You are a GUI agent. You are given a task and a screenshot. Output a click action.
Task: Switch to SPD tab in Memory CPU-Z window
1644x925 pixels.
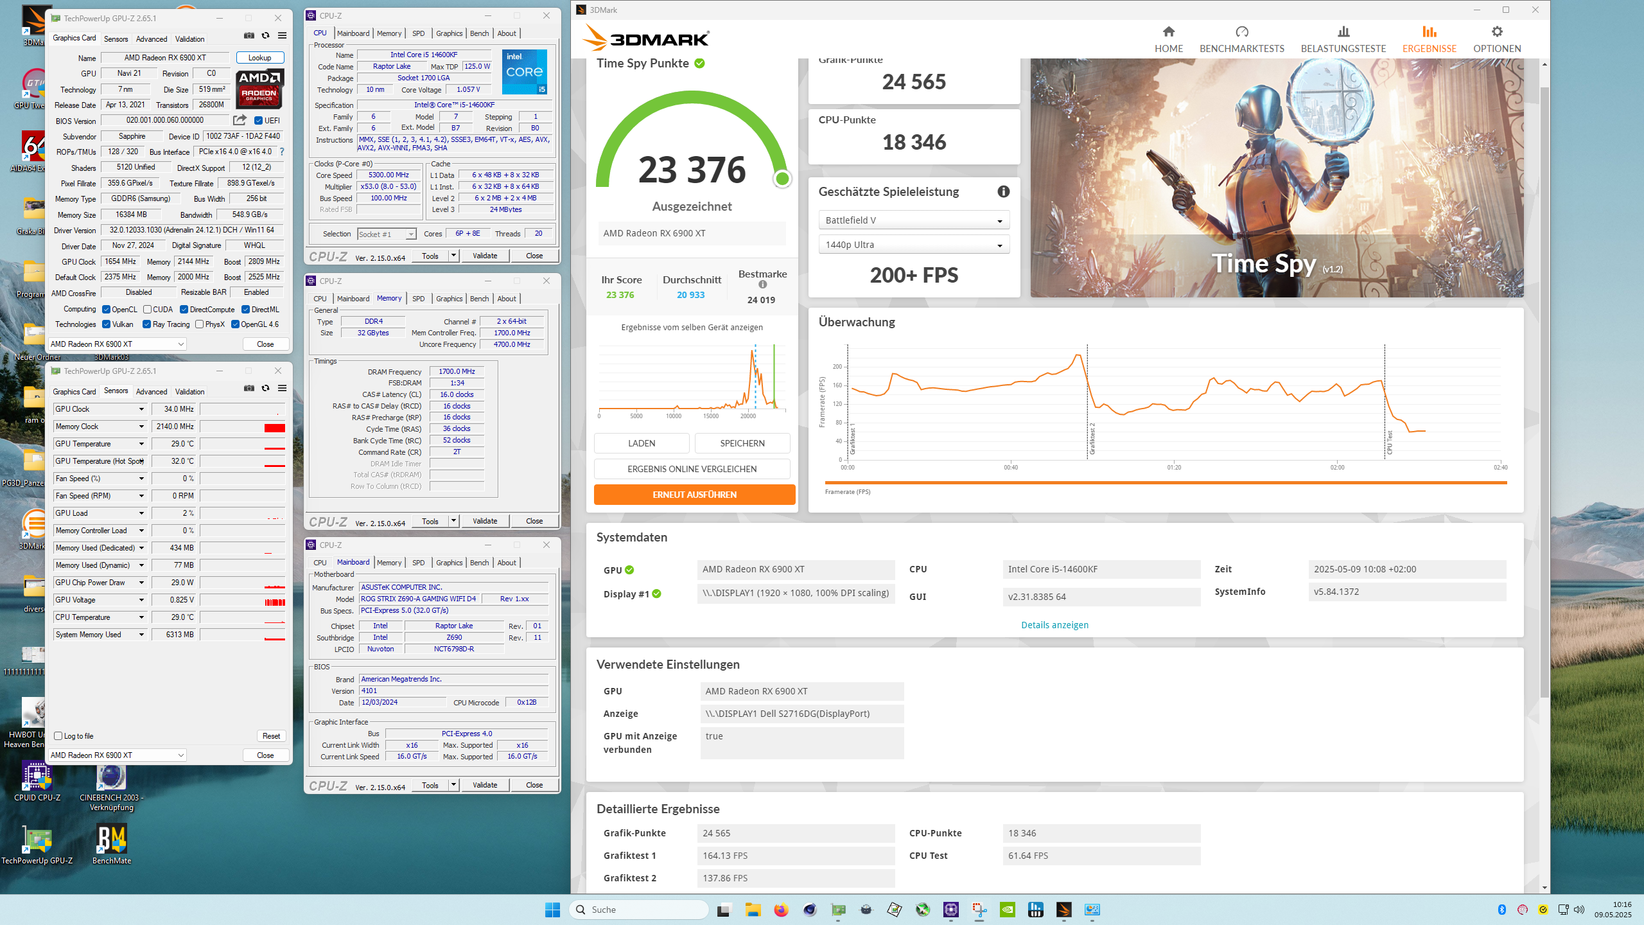[419, 299]
